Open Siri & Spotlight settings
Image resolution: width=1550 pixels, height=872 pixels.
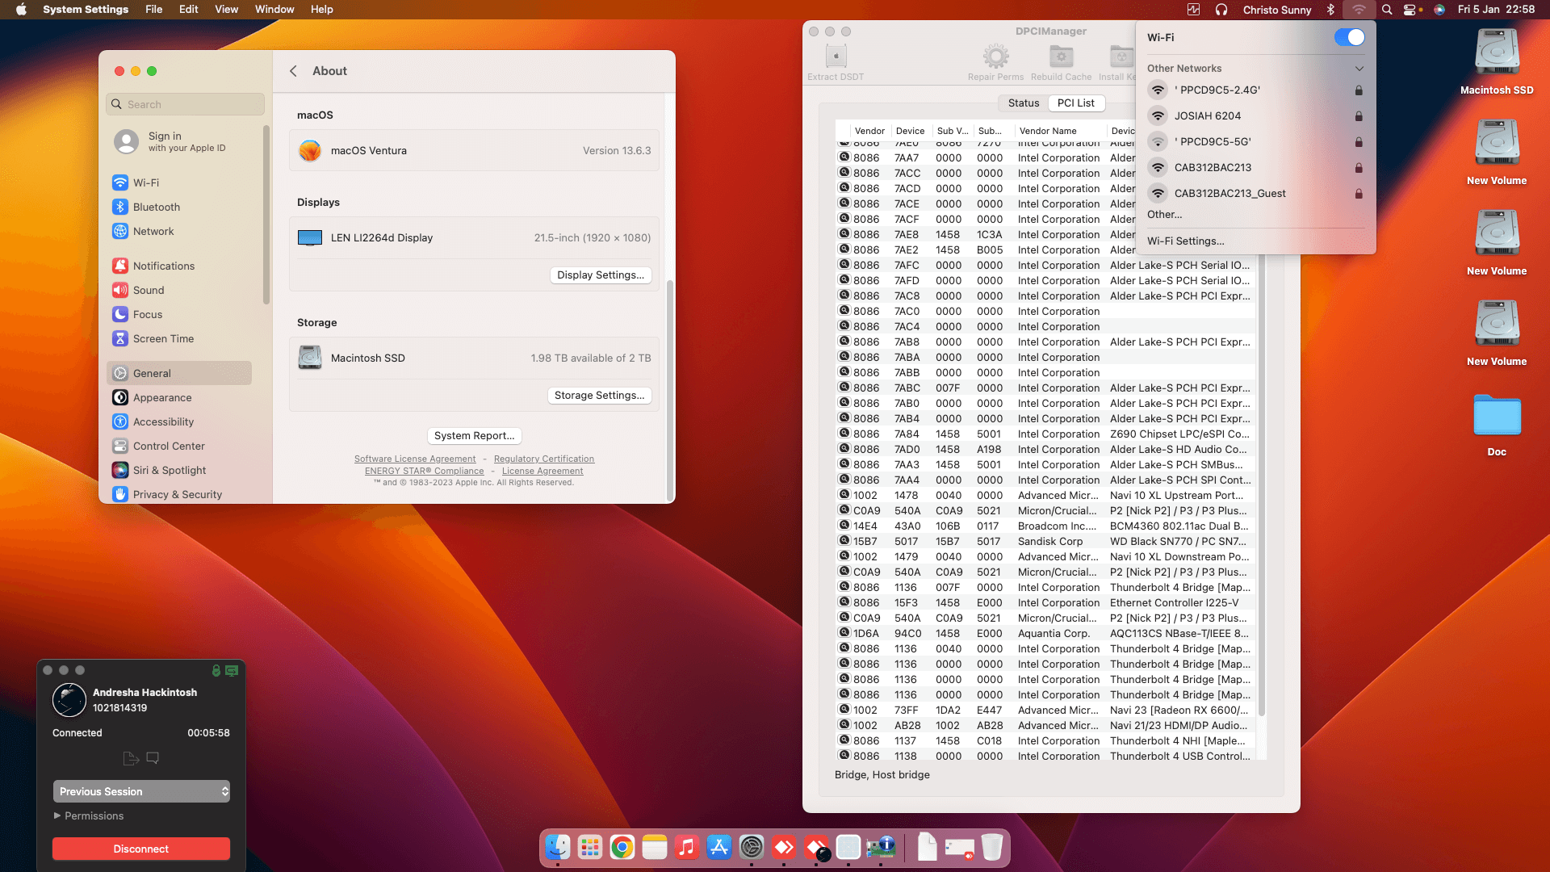[169, 470]
